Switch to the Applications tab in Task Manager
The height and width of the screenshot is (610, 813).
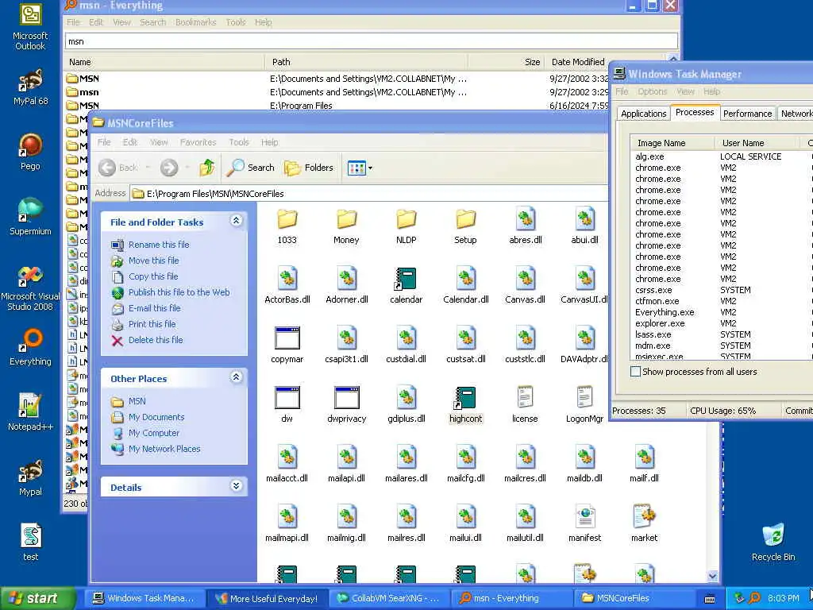tap(643, 114)
